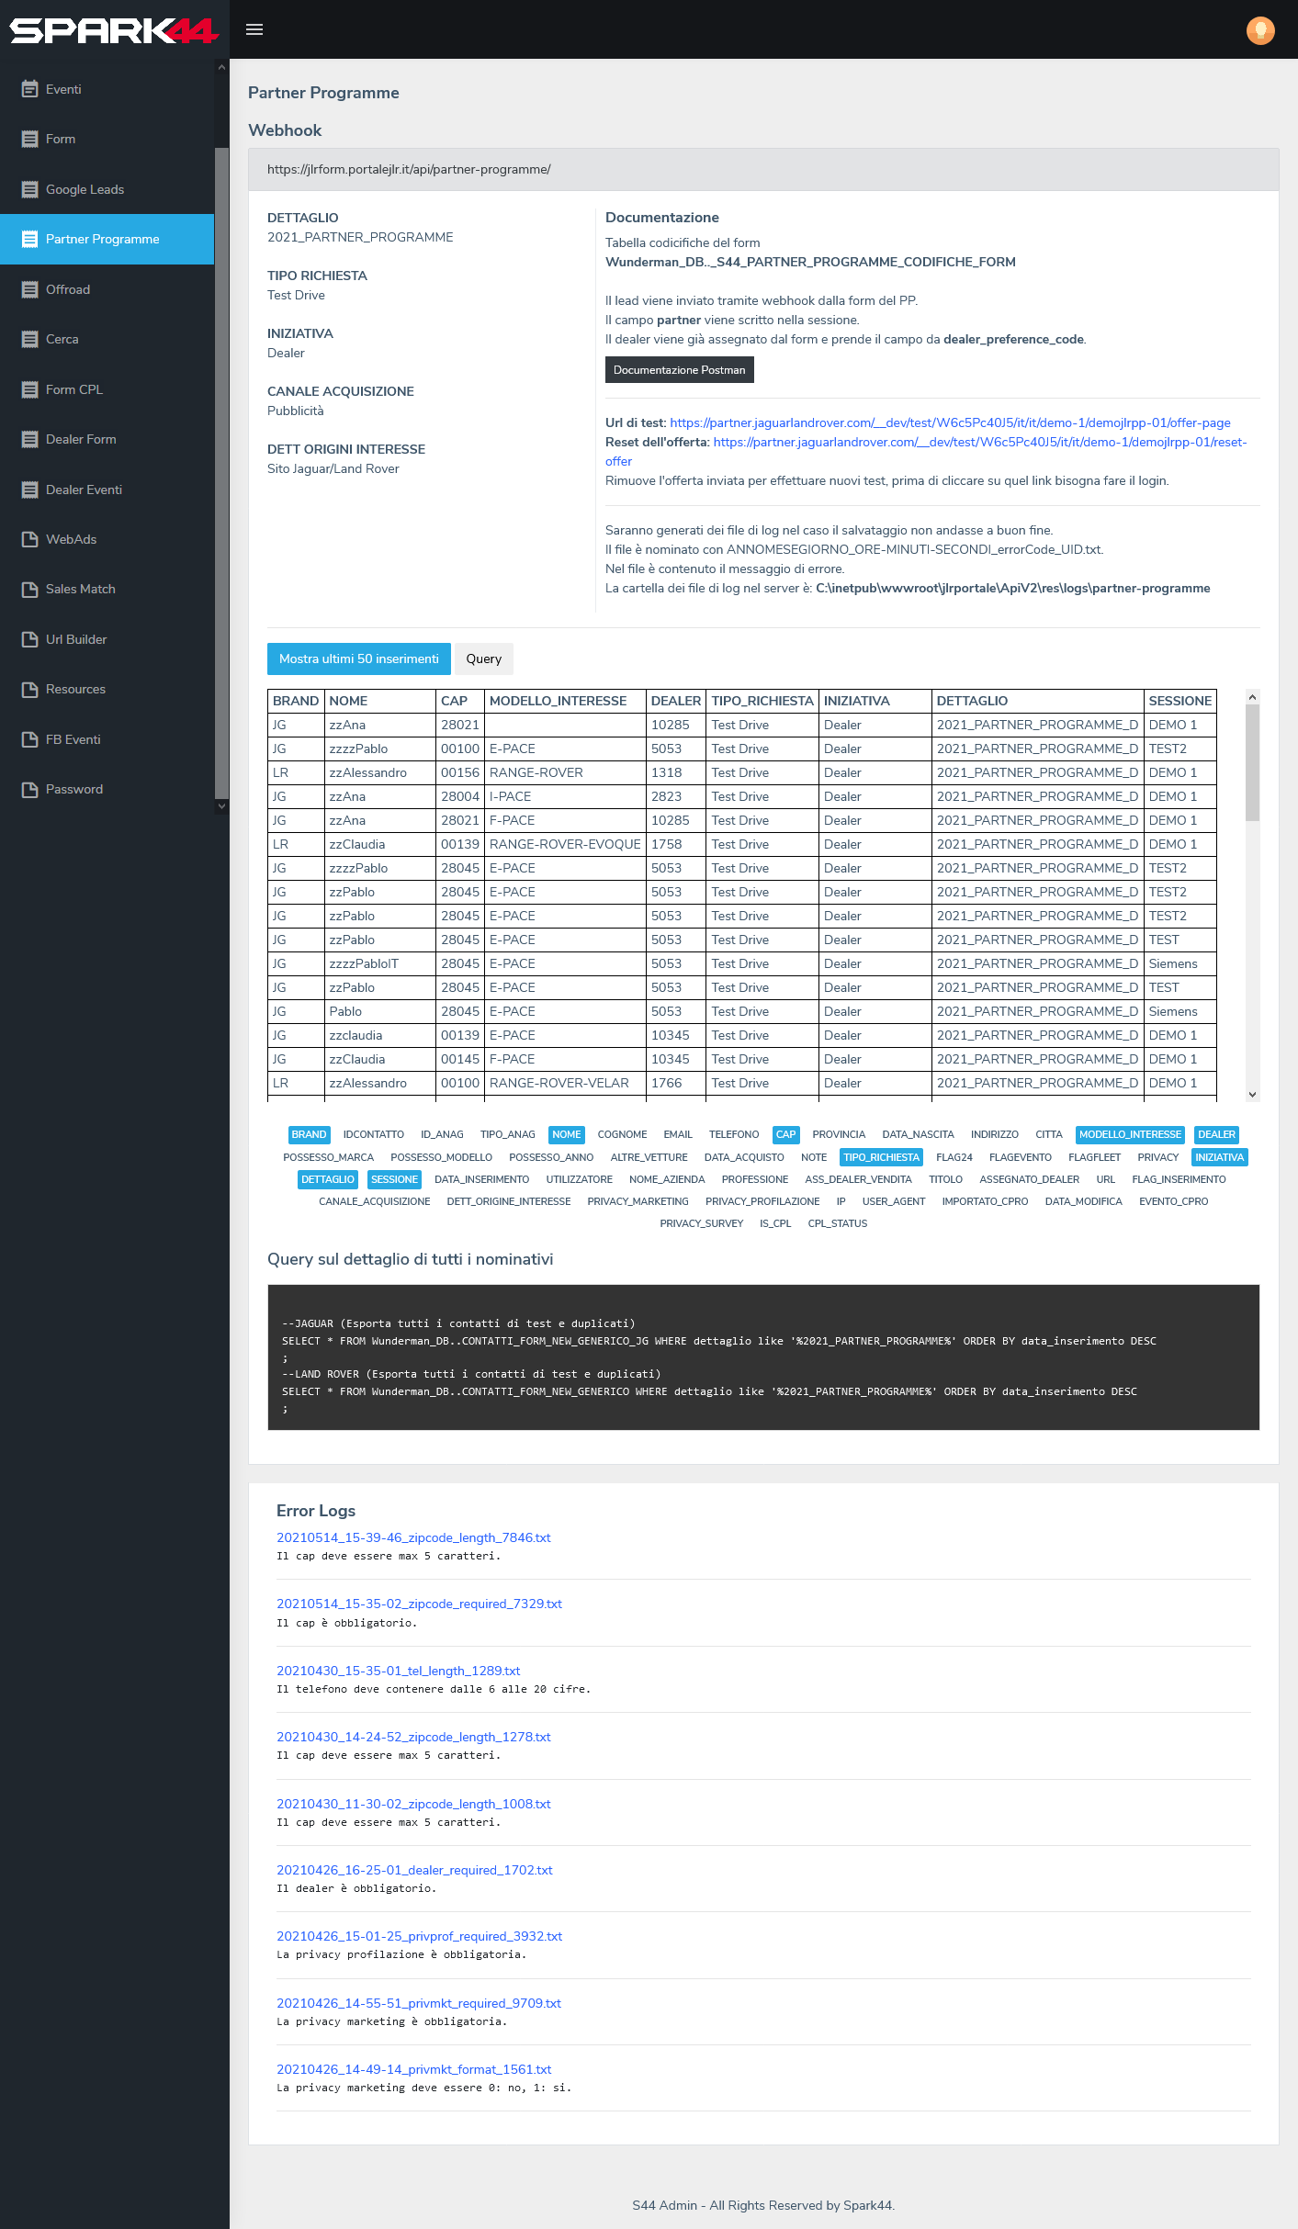
Task: Open the zipcode_required_7329 error log
Action: 419,1604
